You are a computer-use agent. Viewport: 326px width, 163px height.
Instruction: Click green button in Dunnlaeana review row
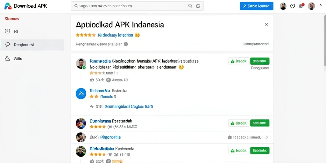point(260,123)
